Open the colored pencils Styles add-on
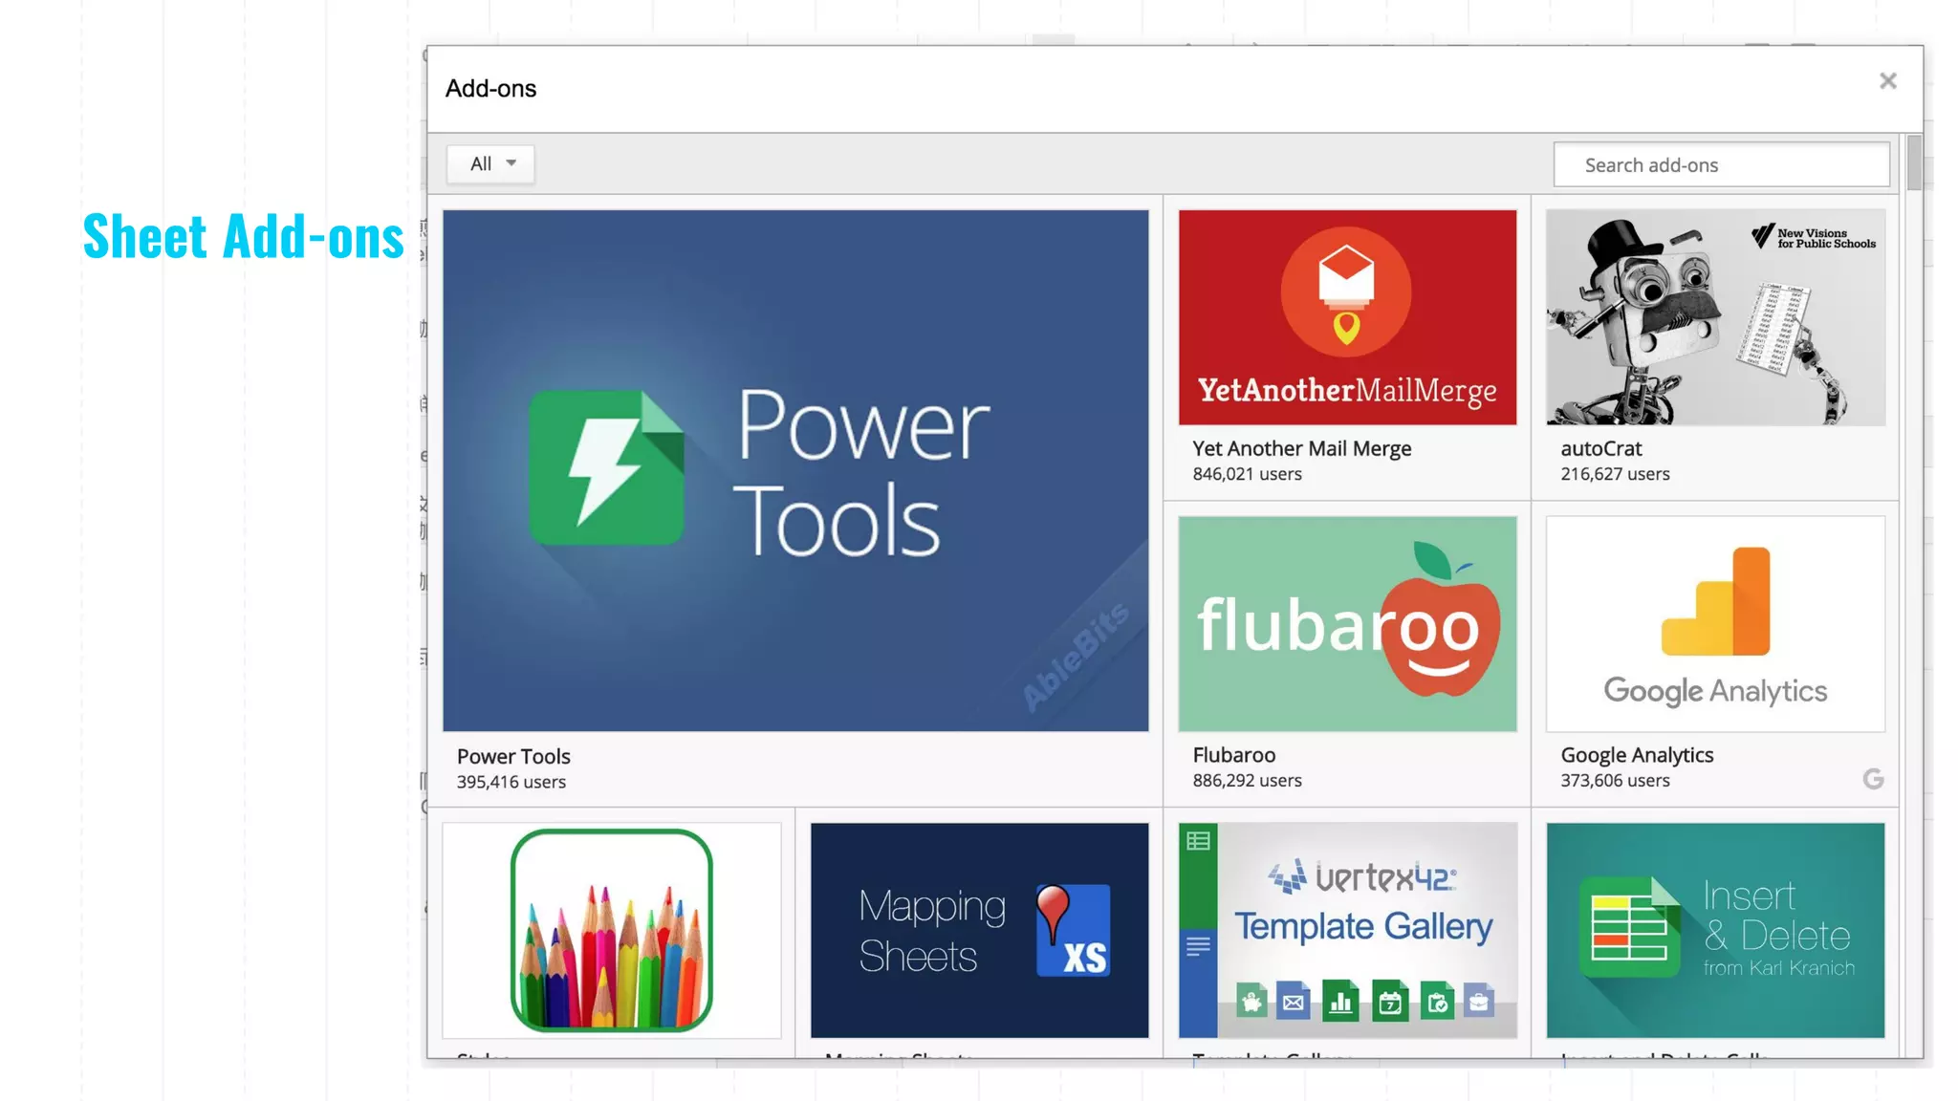This screenshot has width=1958, height=1101. pyautogui.click(x=612, y=930)
